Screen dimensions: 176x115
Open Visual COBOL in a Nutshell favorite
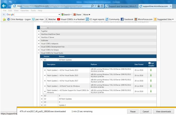[71, 19]
